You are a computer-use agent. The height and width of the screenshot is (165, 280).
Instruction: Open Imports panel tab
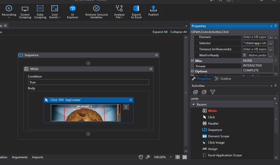coord(37,157)
